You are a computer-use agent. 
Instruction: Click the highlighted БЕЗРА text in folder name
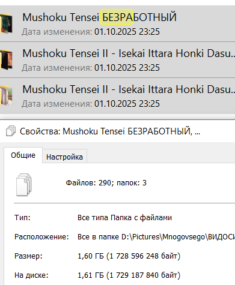117,17
